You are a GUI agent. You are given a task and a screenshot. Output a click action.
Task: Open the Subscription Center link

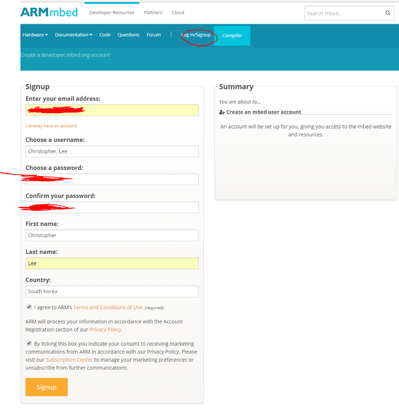(x=69, y=360)
